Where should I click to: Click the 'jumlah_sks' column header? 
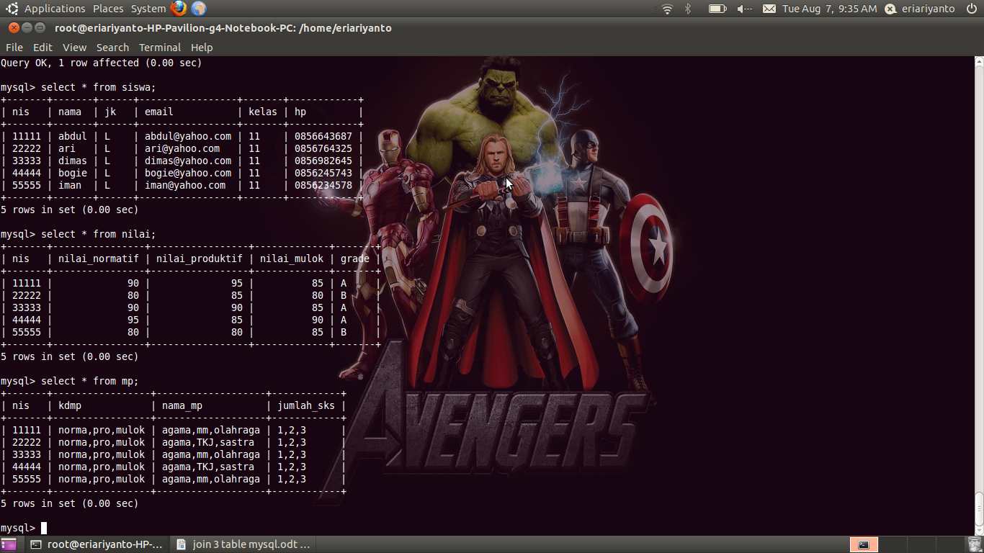[x=306, y=405]
